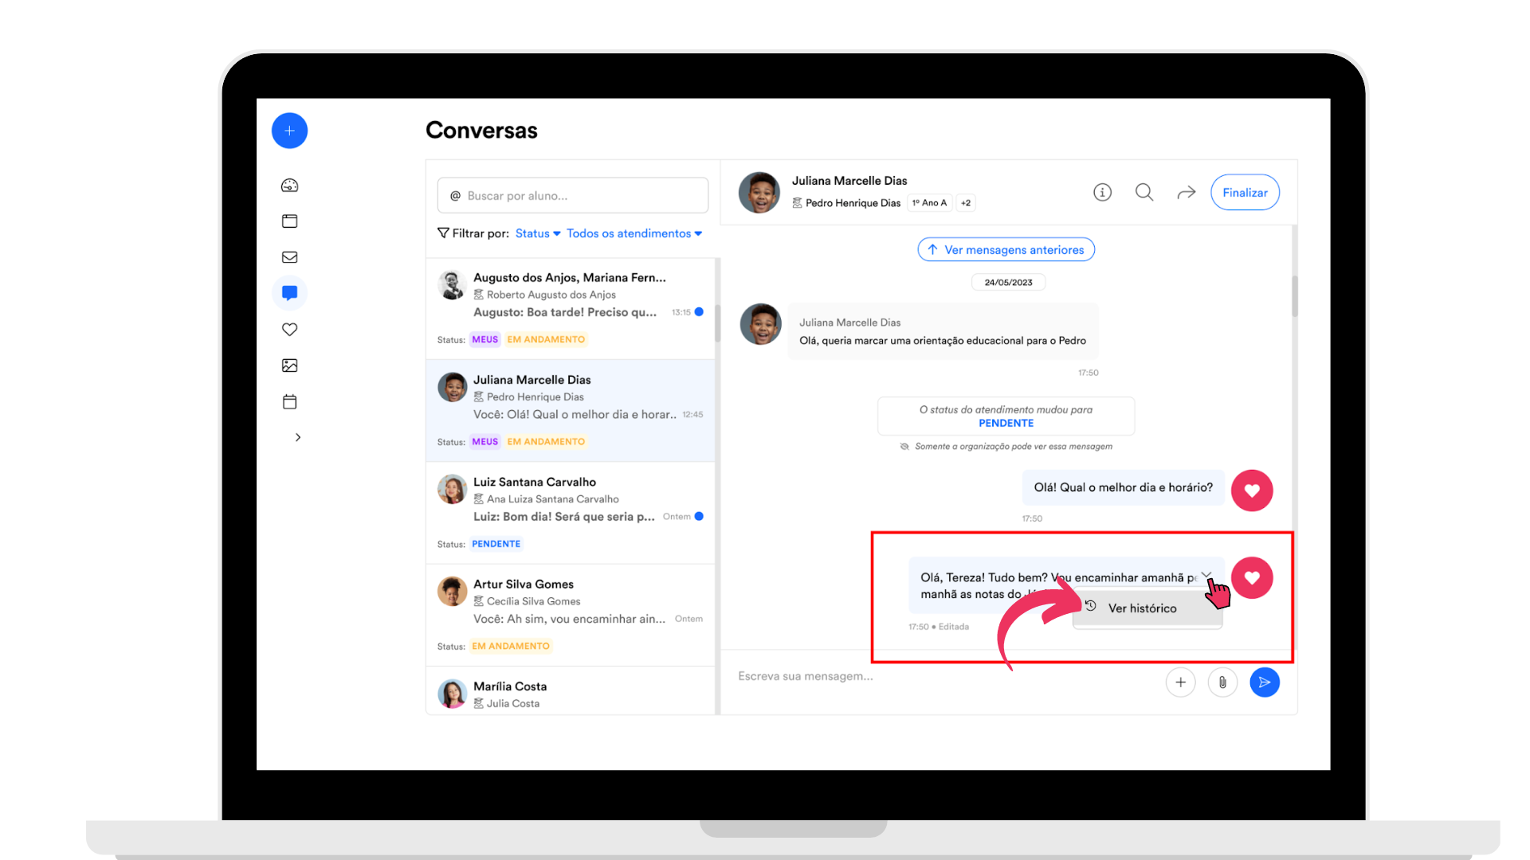Click the funnel filter icon
Image resolution: width=1530 pixels, height=860 pixels.
click(443, 233)
